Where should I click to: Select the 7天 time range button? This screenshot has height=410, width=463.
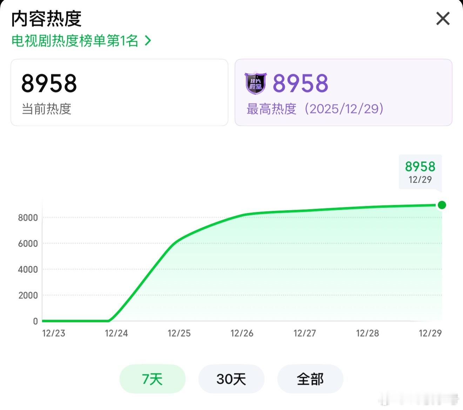coord(152,379)
